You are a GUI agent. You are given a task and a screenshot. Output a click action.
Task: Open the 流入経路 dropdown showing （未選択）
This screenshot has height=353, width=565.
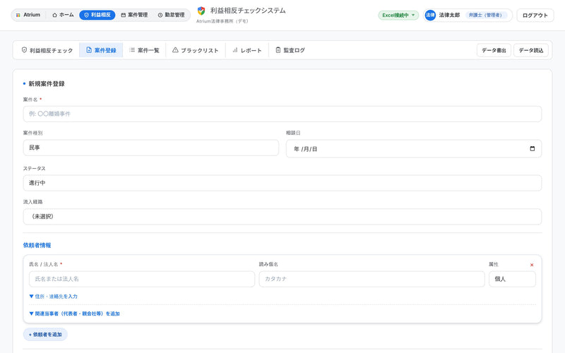tap(282, 217)
